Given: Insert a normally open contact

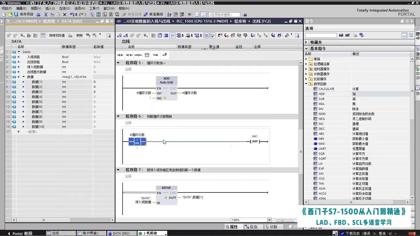Looking at the screenshot, I should tap(120, 55).
